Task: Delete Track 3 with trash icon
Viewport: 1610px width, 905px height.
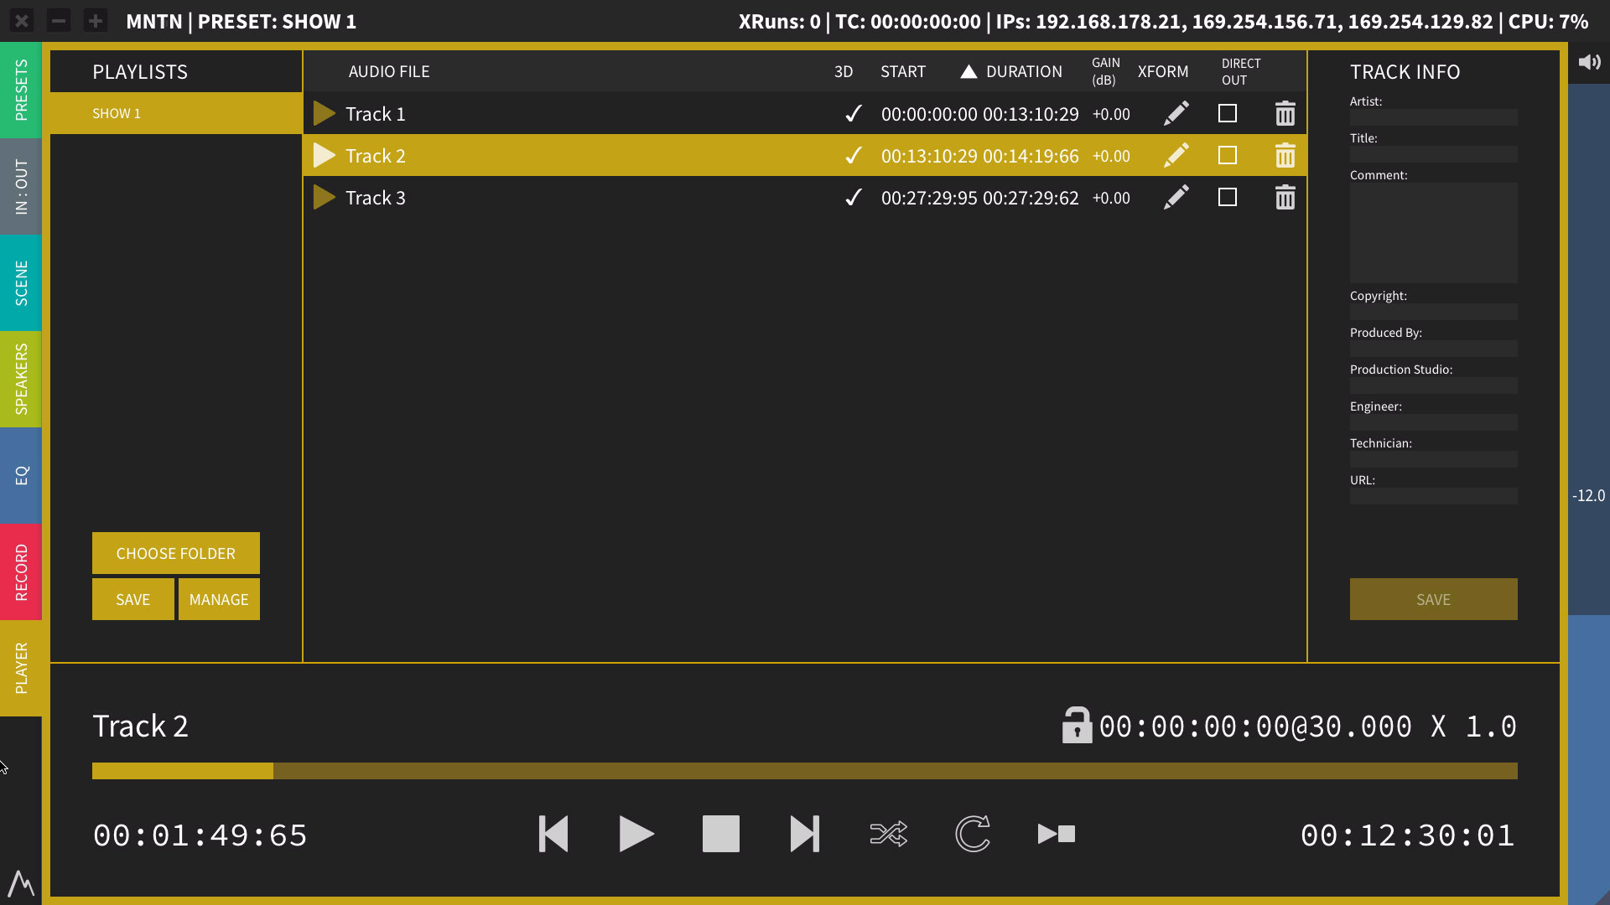Action: (1285, 197)
